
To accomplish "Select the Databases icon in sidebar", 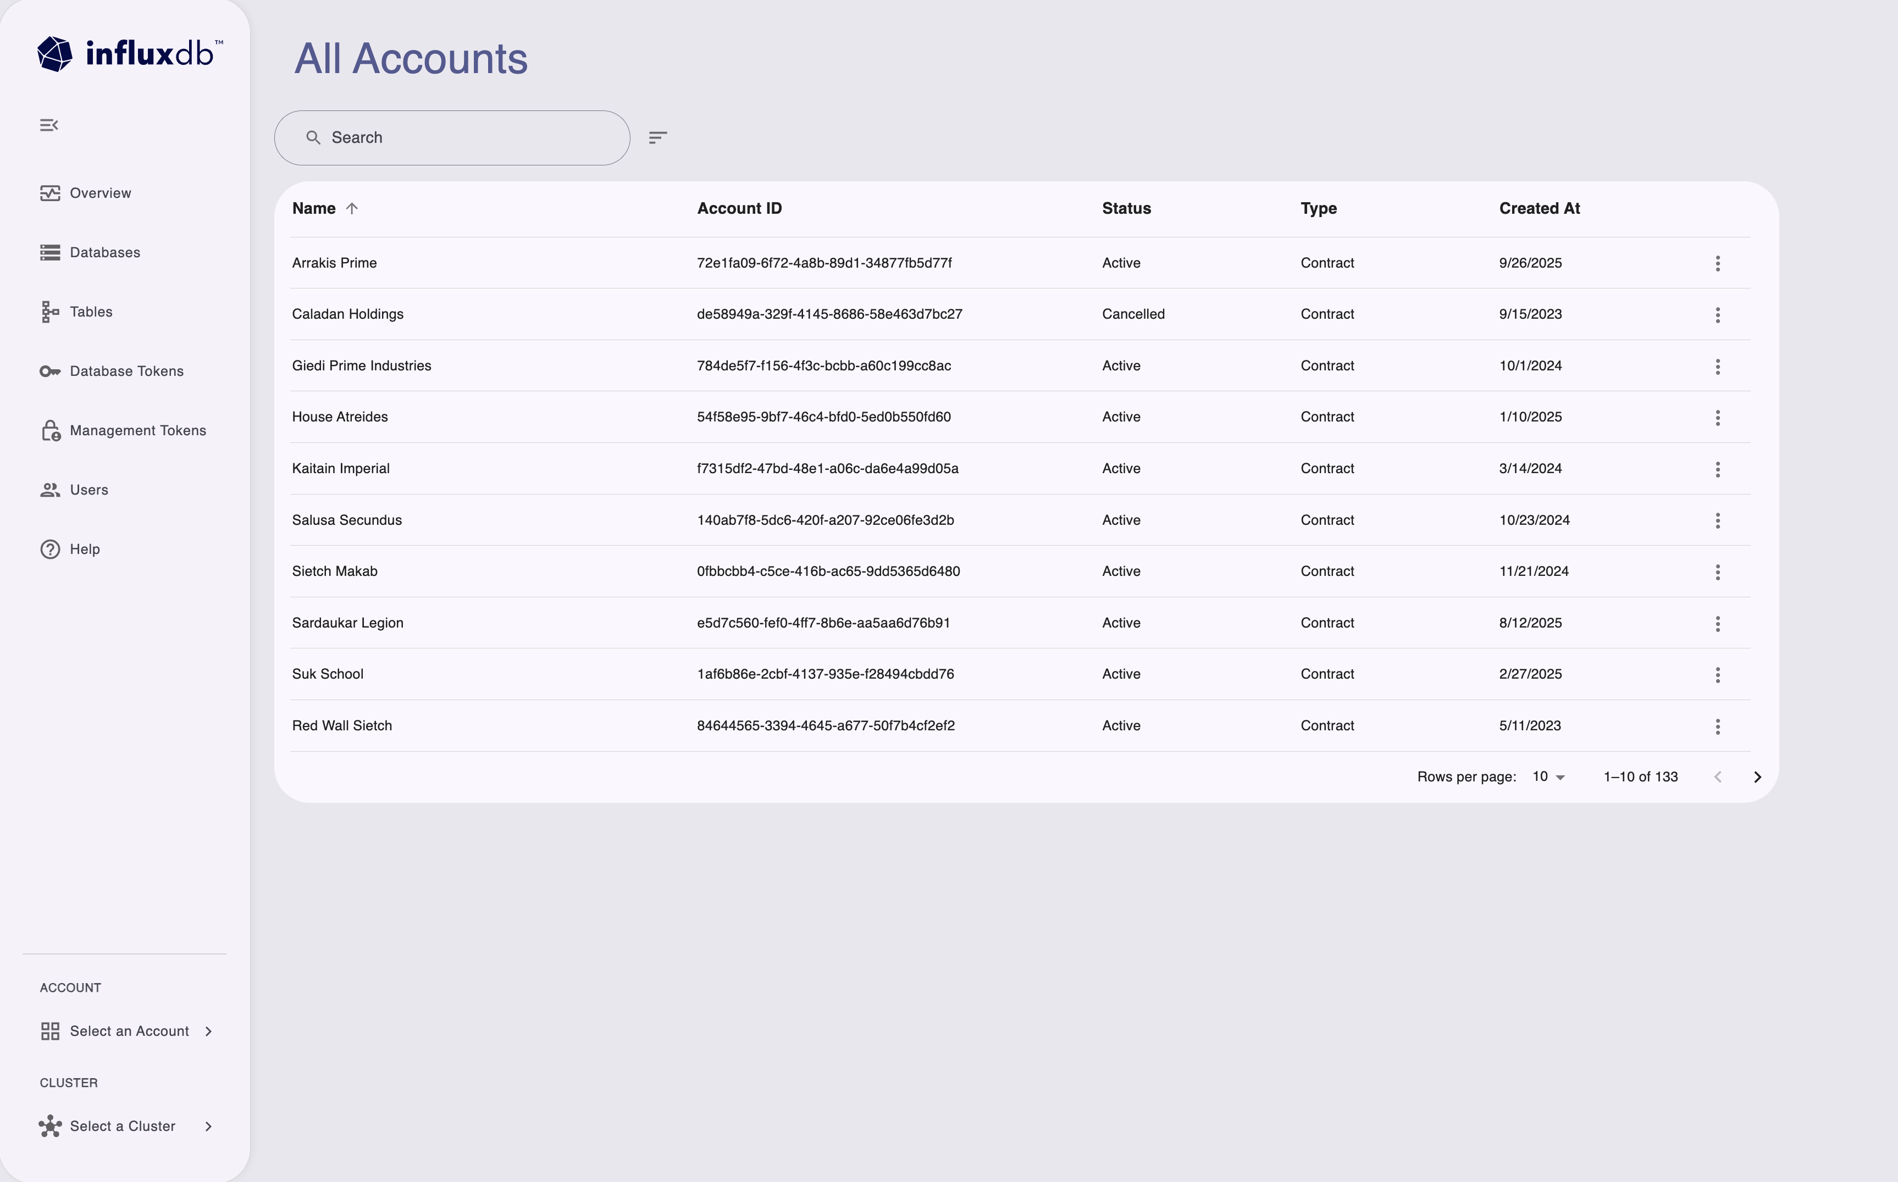I will coord(50,252).
